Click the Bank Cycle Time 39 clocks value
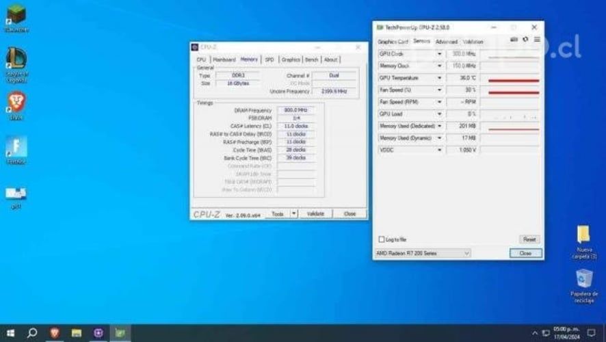606x342 pixels. (295, 158)
